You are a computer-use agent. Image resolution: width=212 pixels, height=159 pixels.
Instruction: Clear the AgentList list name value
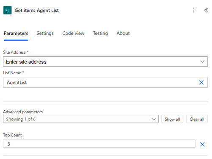pos(201,82)
